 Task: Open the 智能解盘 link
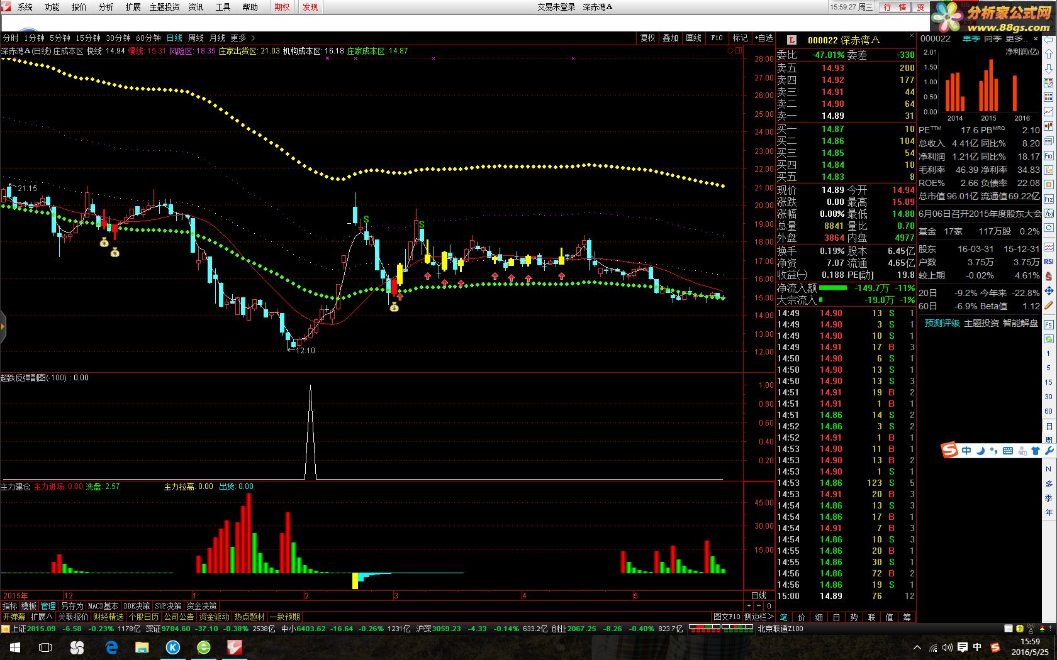[1020, 323]
